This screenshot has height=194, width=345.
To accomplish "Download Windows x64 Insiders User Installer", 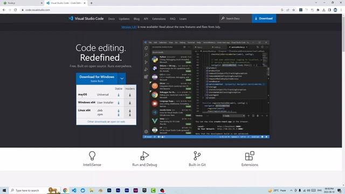I will coord(130,103).
